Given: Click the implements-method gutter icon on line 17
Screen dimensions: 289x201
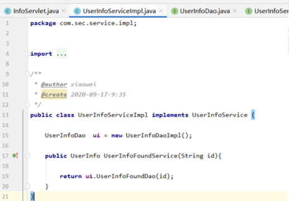Looking at the screenshot, I should tap(15, 155).
